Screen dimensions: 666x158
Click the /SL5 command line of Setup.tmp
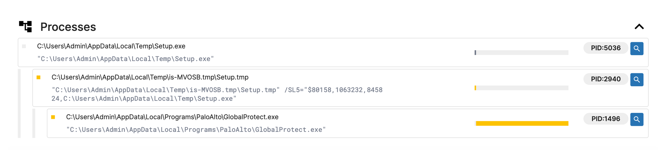point(217,94)
